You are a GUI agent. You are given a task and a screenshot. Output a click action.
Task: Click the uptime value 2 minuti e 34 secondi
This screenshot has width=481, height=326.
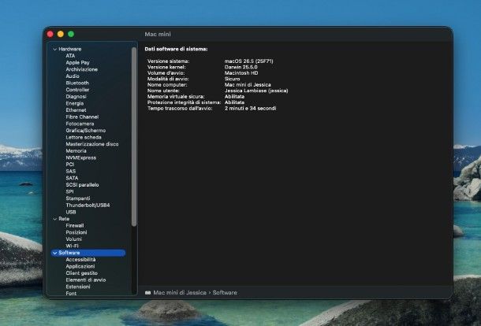click(x=250, y=109)
